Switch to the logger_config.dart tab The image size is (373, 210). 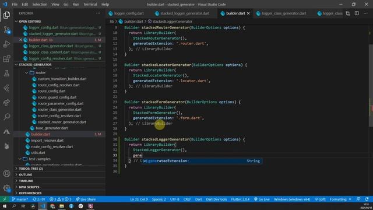[129, 13]
